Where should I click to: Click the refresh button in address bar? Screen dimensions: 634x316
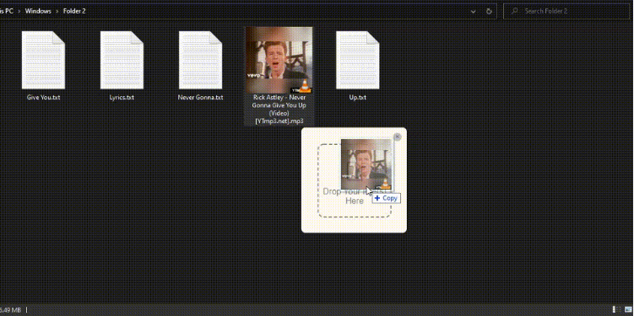coord(489,11)
